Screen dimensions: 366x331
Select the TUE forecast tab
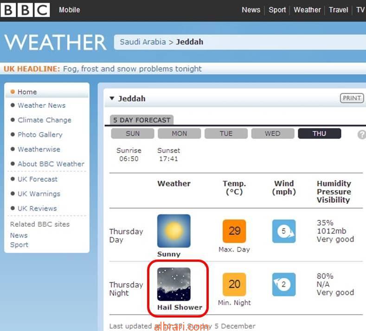(226, 133)
